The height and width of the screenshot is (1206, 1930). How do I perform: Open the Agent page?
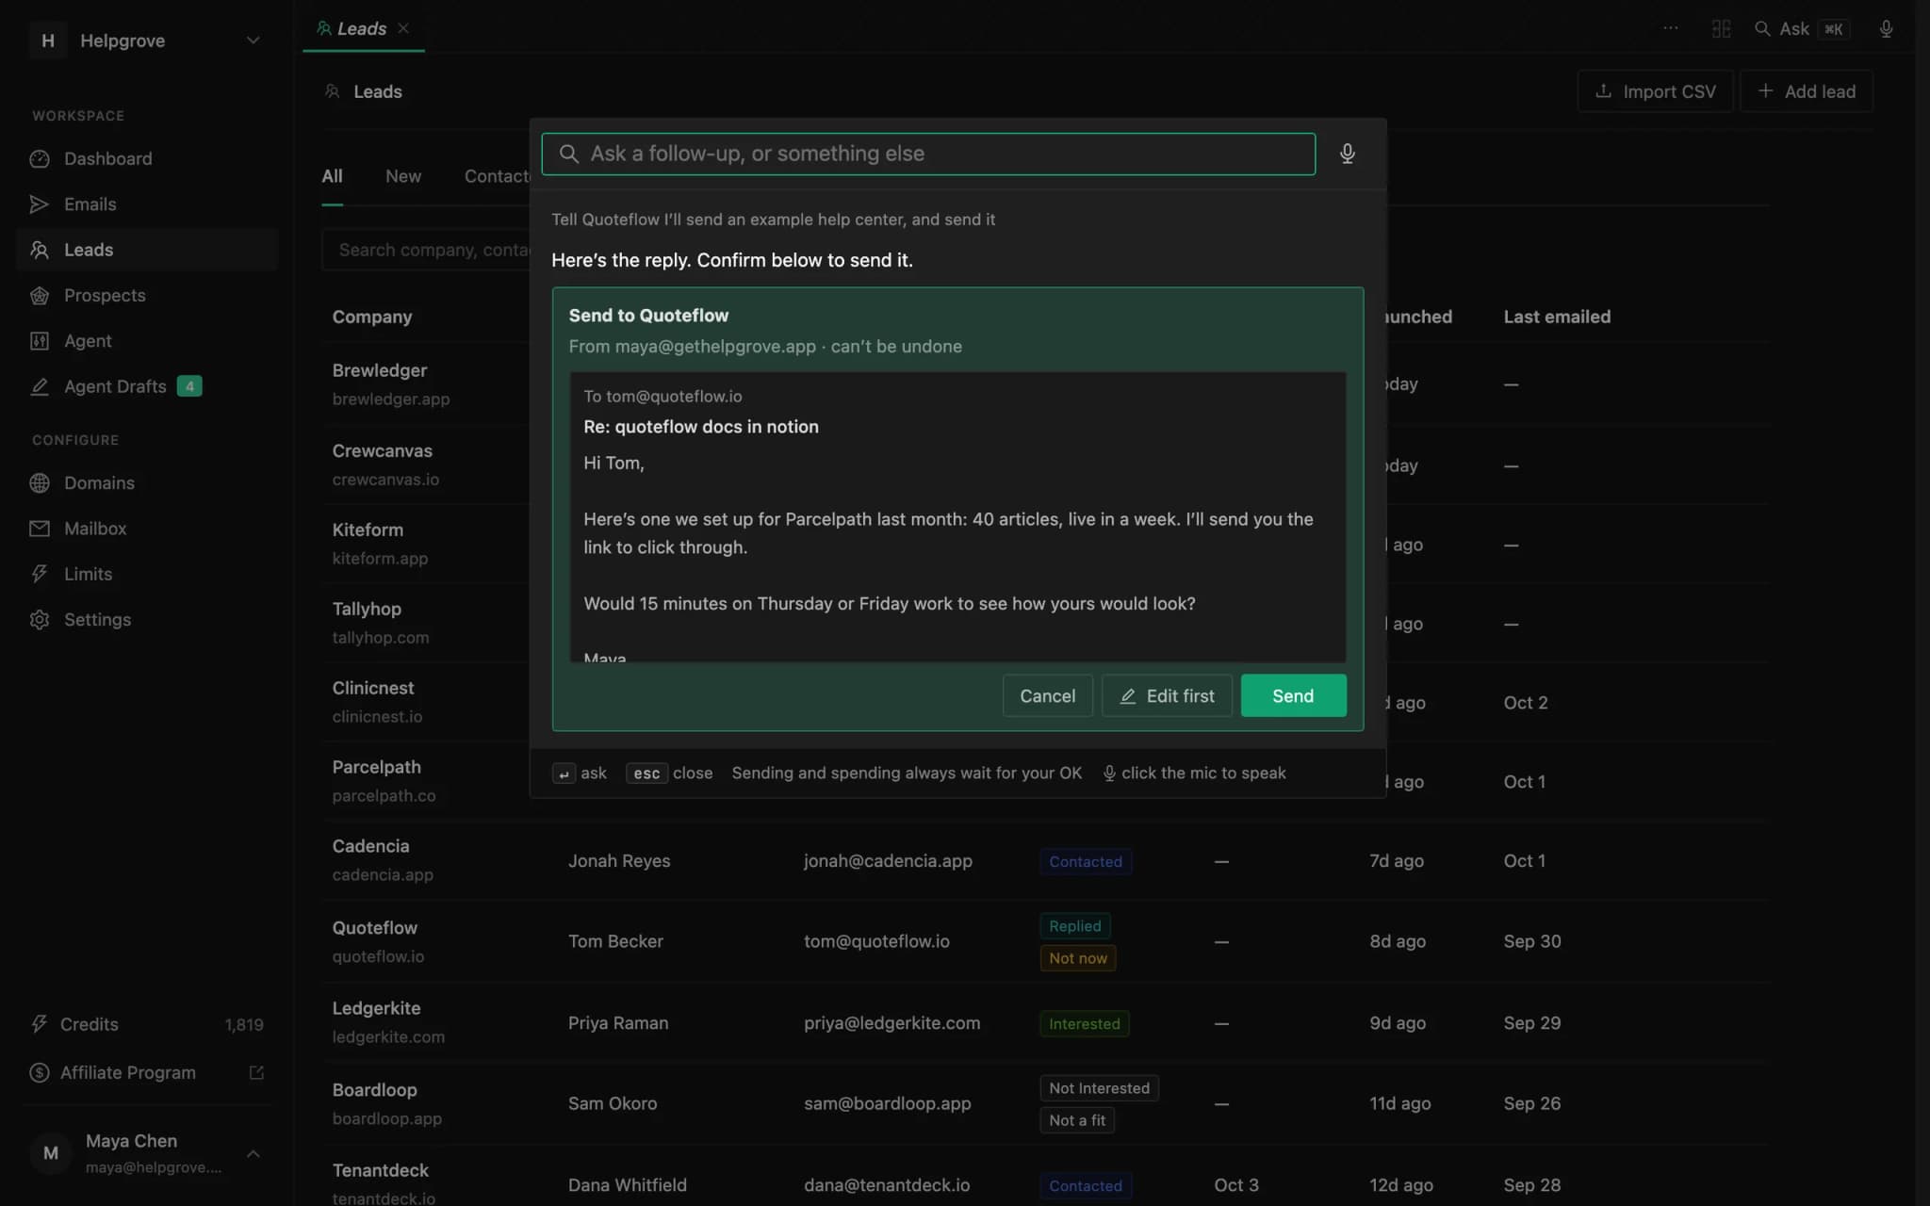pyautogui.click(x=147, y=340)
